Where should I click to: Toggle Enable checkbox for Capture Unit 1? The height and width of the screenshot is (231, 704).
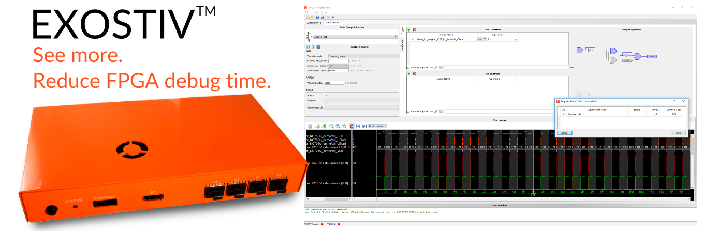tap(637, 114)
